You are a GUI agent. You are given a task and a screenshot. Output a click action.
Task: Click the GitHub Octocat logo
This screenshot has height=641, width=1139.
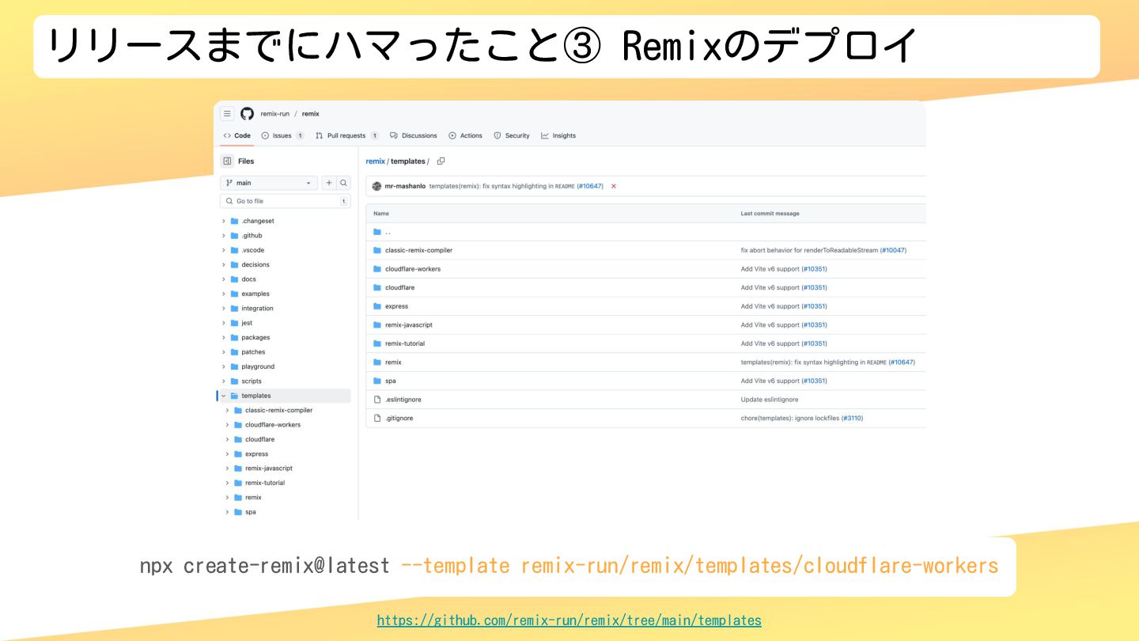coord(248,114)
